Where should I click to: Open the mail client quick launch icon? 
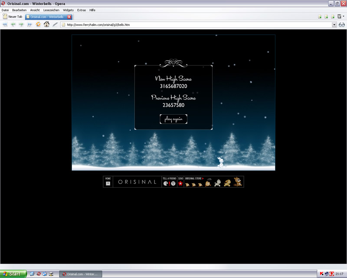point(45,274)
